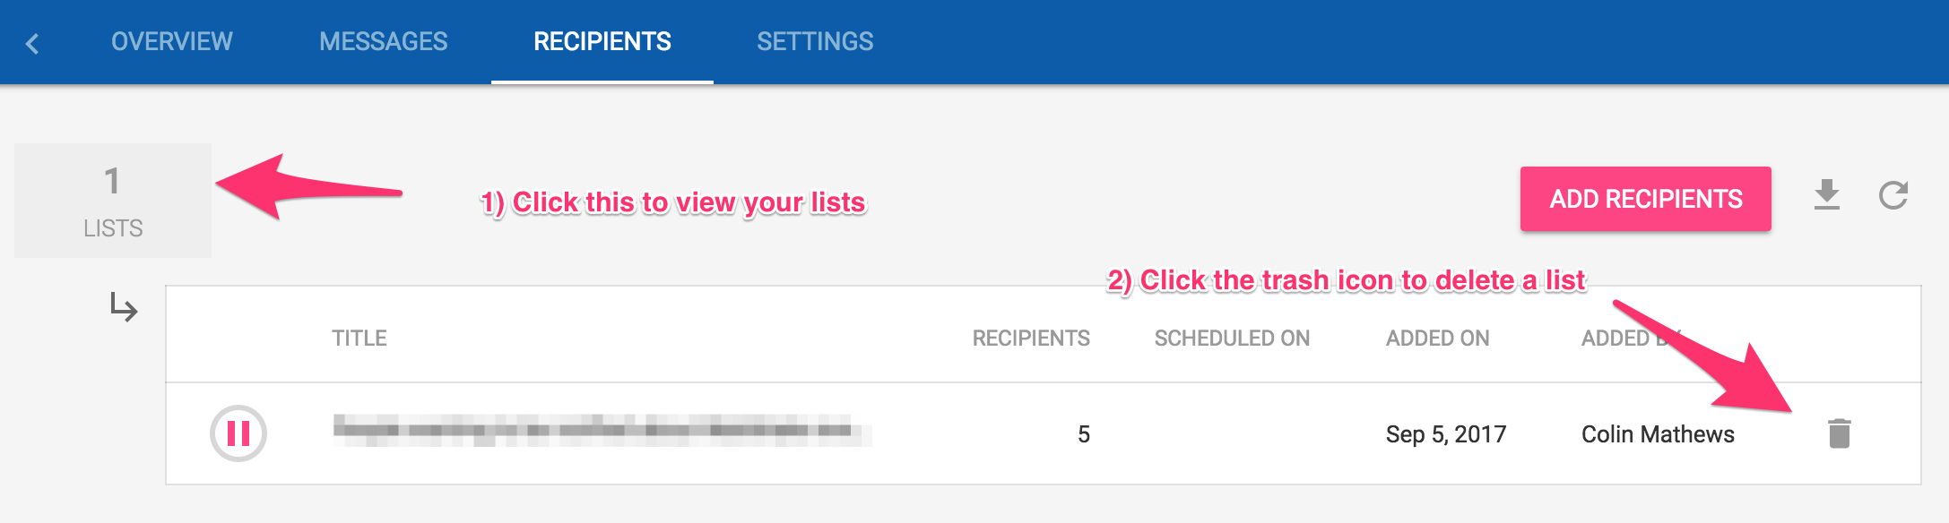Image resolution: width=1949 pixels, height=523 pixels.
Task: Open the SETTINGS tab
Action: (814, 40)
